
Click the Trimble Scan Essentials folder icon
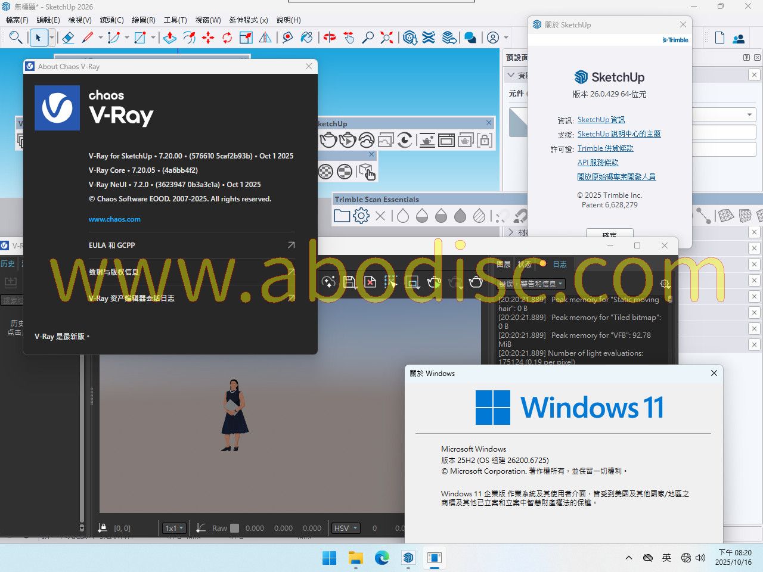342,216
